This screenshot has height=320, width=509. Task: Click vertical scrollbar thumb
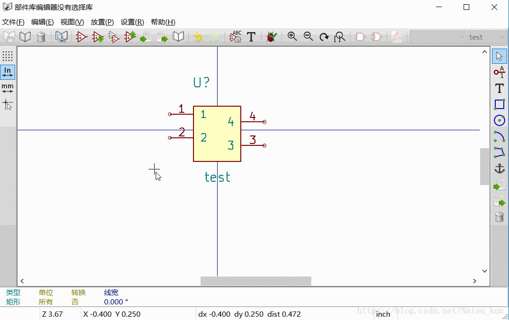(x=484, y=167)
